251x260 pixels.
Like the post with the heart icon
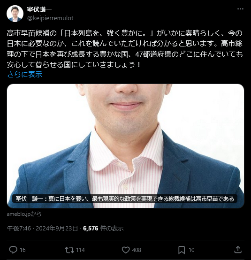tap(126, 250)
